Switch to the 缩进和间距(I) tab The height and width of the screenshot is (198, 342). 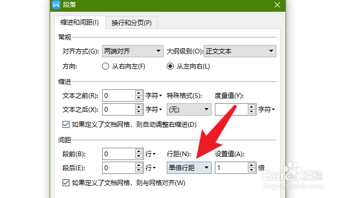point(80,22)
